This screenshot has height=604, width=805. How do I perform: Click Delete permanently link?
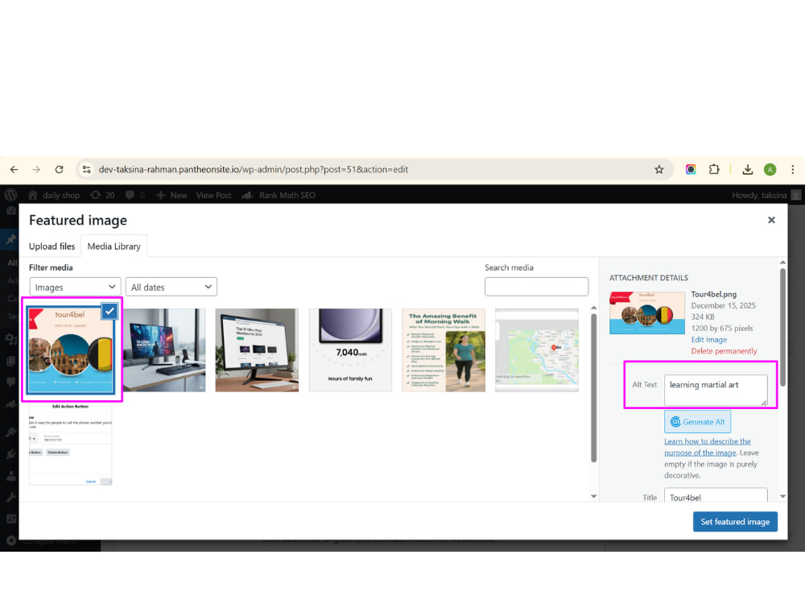coord(724,351)
